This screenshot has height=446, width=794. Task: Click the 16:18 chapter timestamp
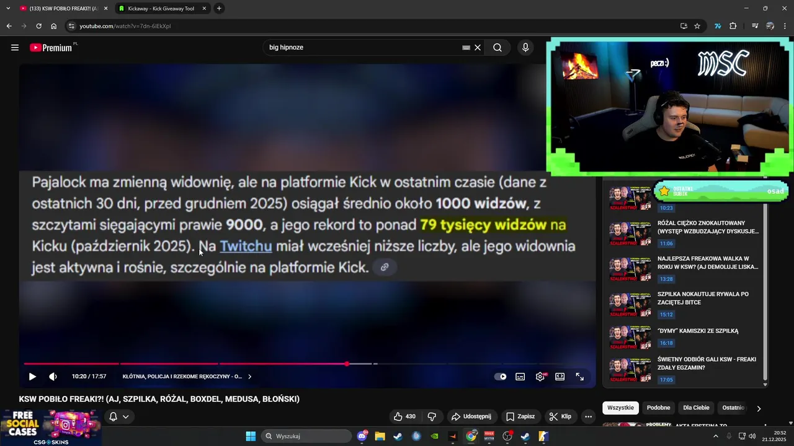pos(666,343)
